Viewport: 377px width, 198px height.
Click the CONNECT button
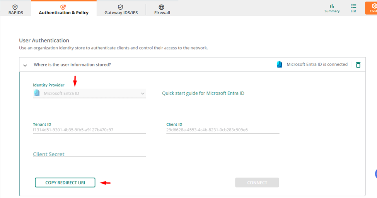coord(257,183)
